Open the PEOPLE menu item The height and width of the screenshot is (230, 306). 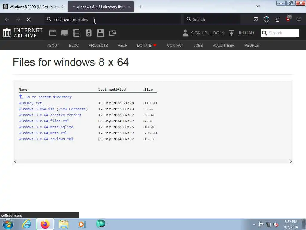pyautogui.click(x=252, y=46)
